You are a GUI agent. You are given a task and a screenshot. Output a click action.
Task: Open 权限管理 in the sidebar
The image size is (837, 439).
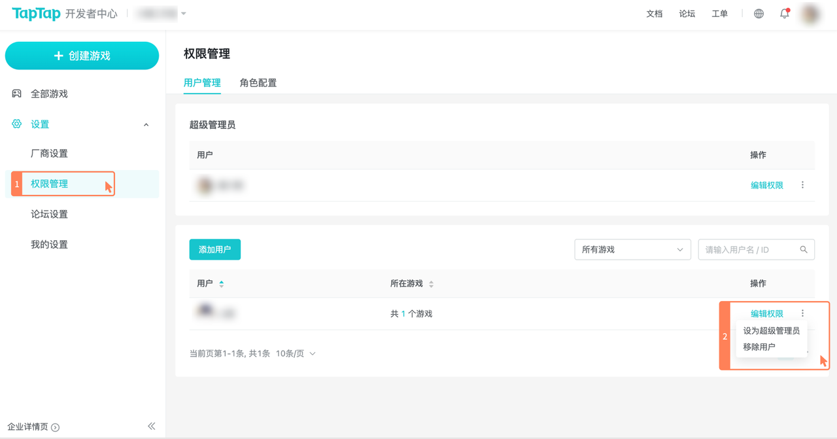(x=49, y=184)
